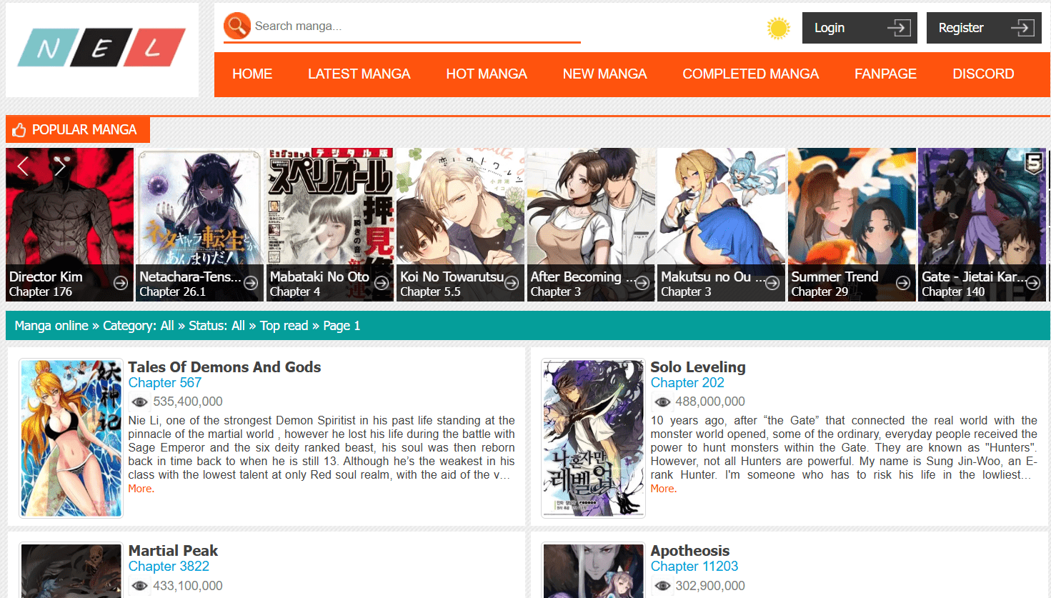Select COMPLETED MANGA menu item

(751, 74)
